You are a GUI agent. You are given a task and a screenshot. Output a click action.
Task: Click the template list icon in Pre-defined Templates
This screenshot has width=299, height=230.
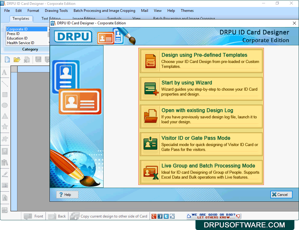click(x=151, y=61)
